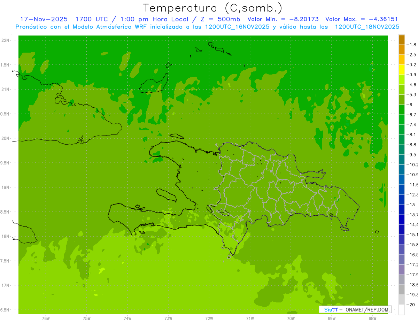Click the '73W' longitude label
418x323 pixels.
point(168,318)
